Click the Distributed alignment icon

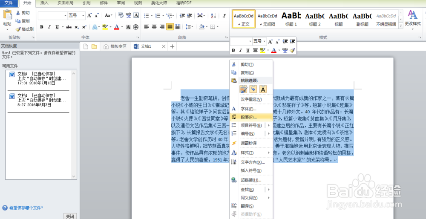coord(177,26)
